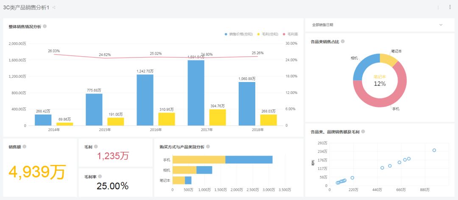This screenshot has width=458, height=200.
Task: Select the blue 2016年 sales bar 1,242.70万
Action: 145,100
